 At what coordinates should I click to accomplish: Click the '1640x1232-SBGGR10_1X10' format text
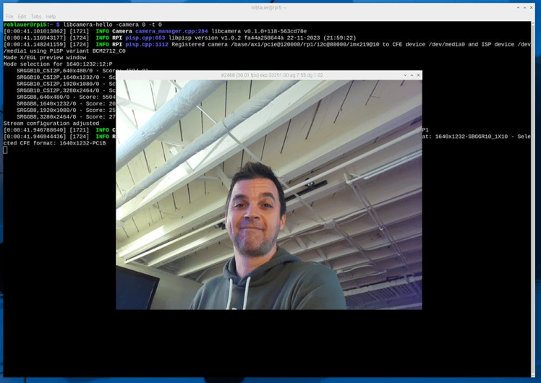[x=472, y=136]
